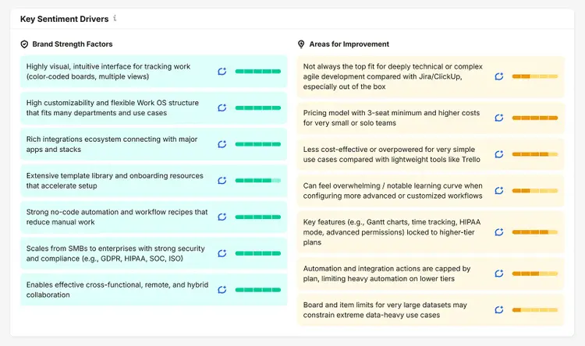Refresh the 'Rich integrations ecosystem' row
This screenshot has width=585, height=346.
[222, 144]
